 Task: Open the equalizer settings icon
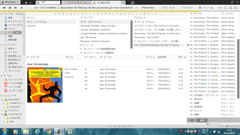click(220, 7)
